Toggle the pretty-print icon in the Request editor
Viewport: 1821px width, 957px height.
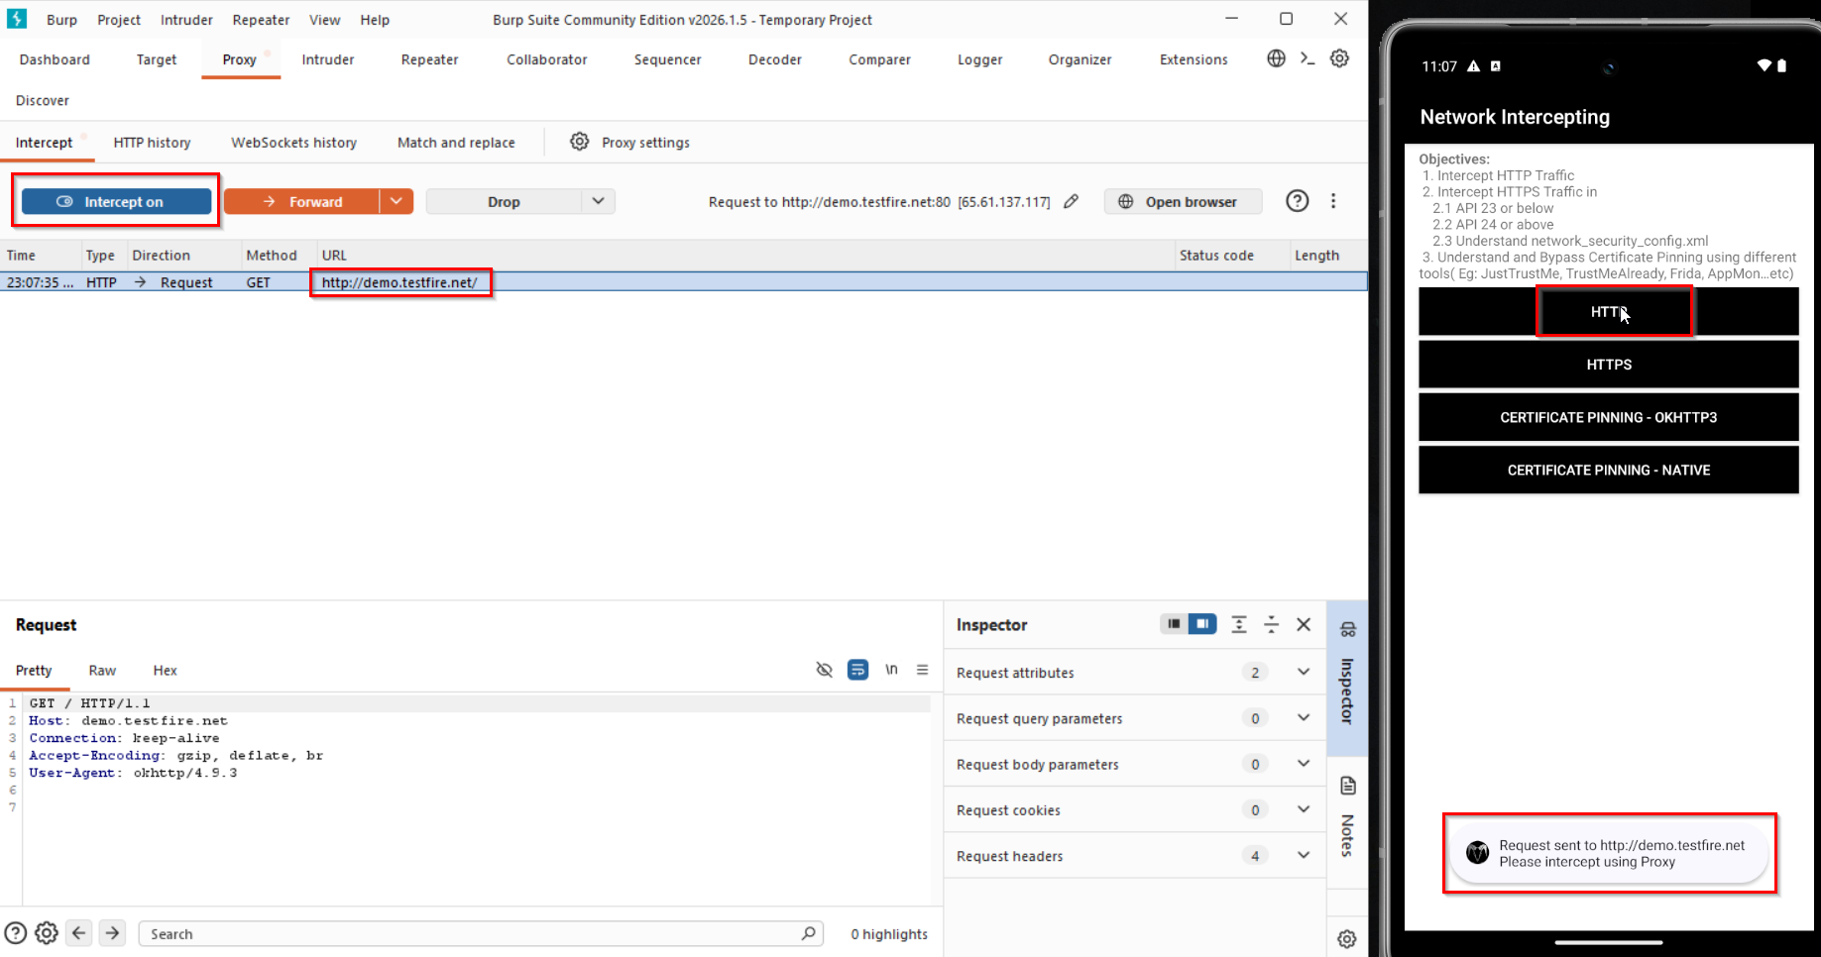[857, 670]
